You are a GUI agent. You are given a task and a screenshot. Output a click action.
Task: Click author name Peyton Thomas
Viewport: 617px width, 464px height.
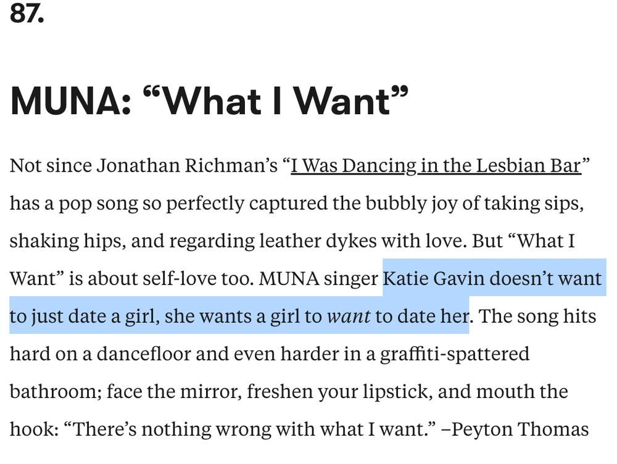[x=520, y=429]
